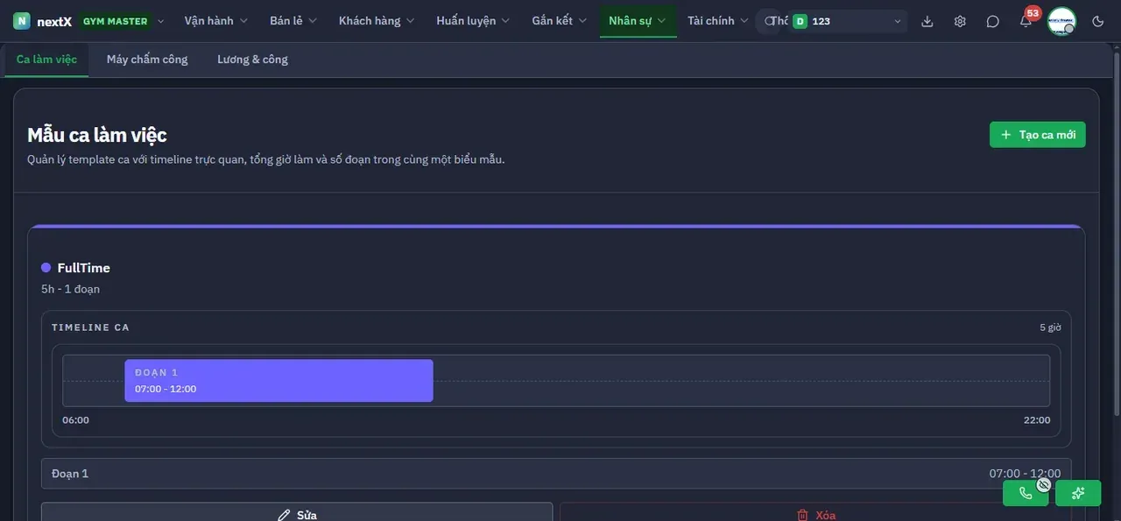Select the ĐOẠN 1 timeline block

coord(278,381)
